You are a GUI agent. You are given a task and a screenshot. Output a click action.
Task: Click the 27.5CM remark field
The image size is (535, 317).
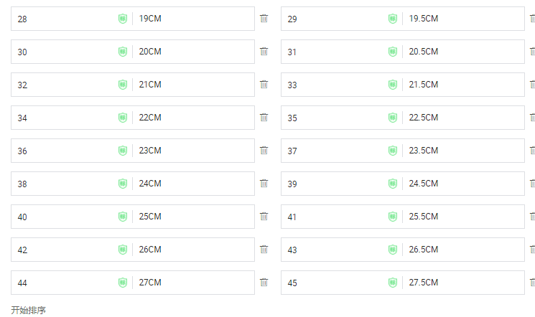(463, 283)
